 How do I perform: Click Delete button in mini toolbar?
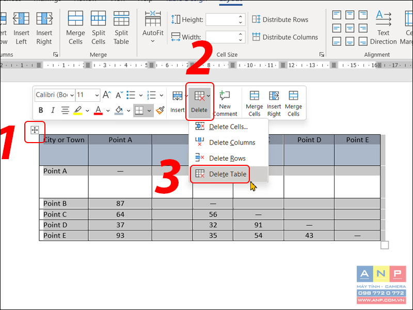[x=199, y=102]
